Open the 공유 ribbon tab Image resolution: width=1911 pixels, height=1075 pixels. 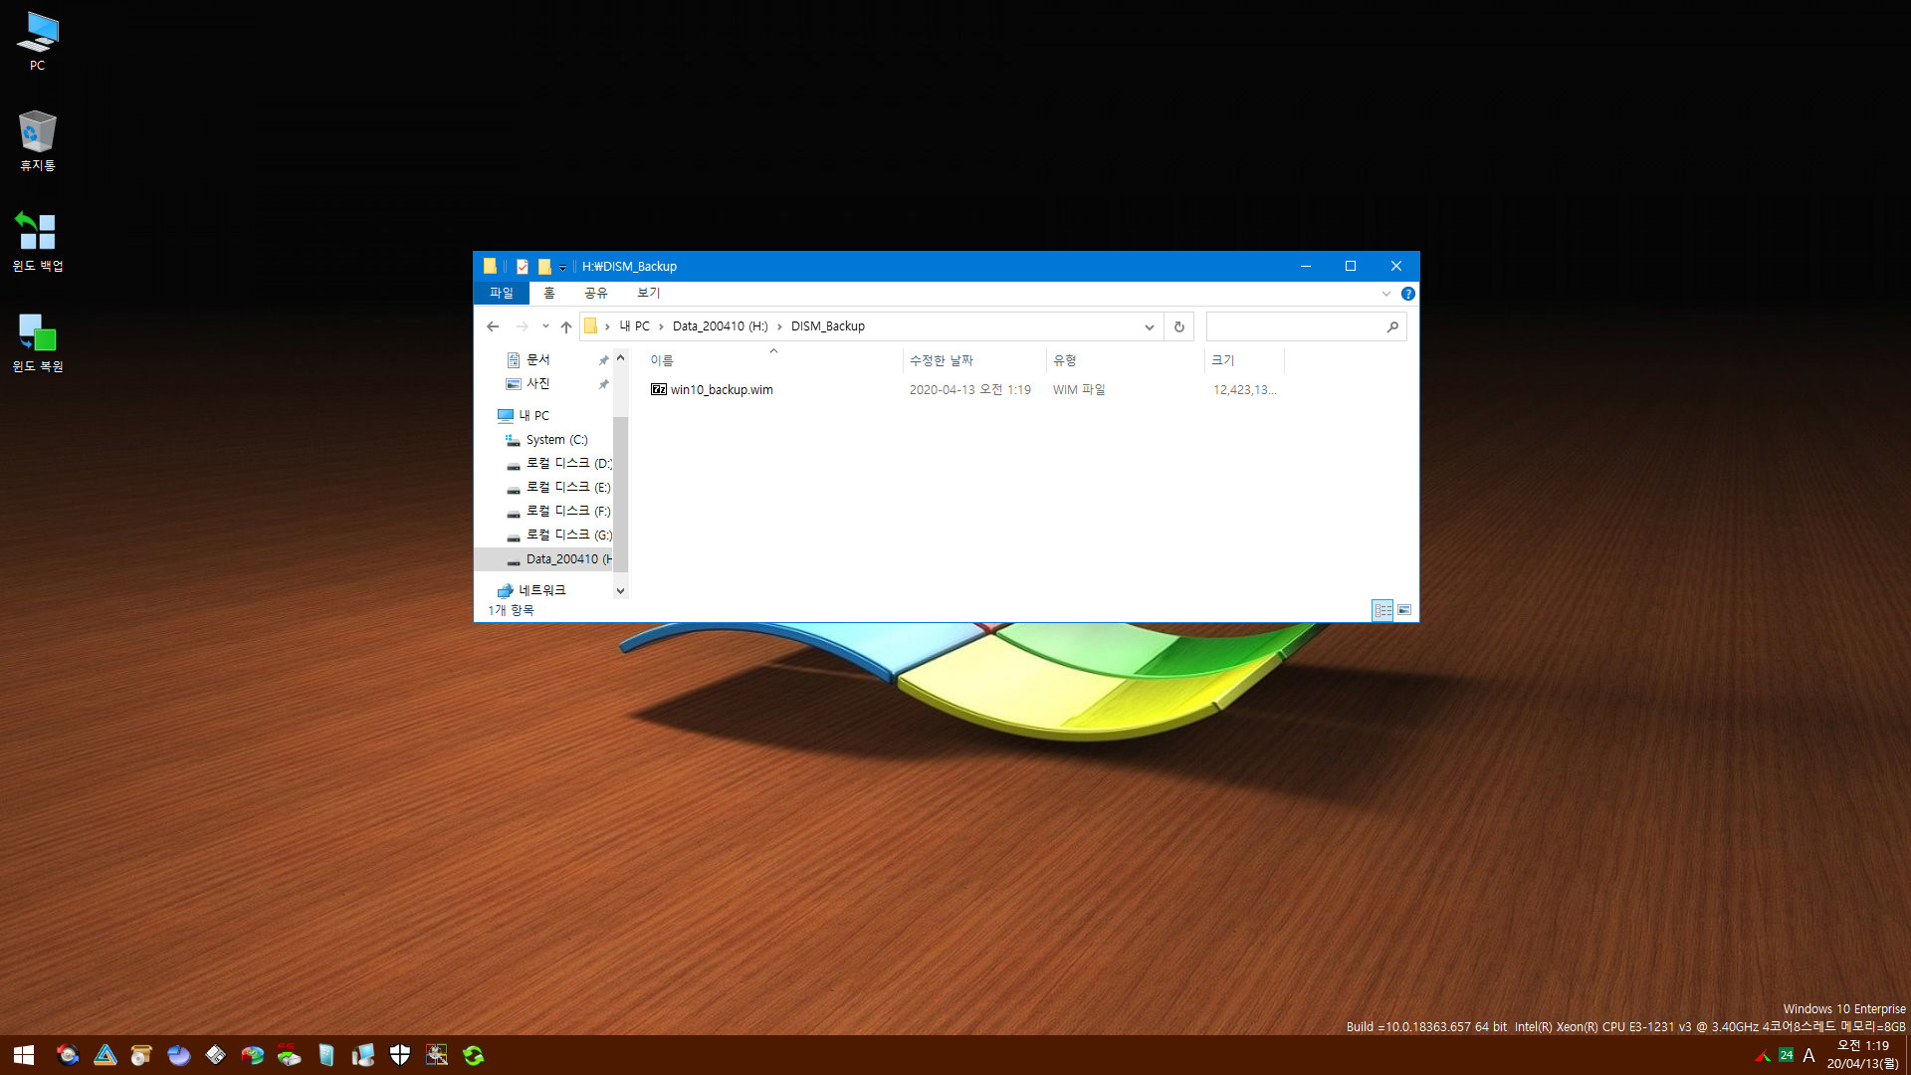point(596,293)
